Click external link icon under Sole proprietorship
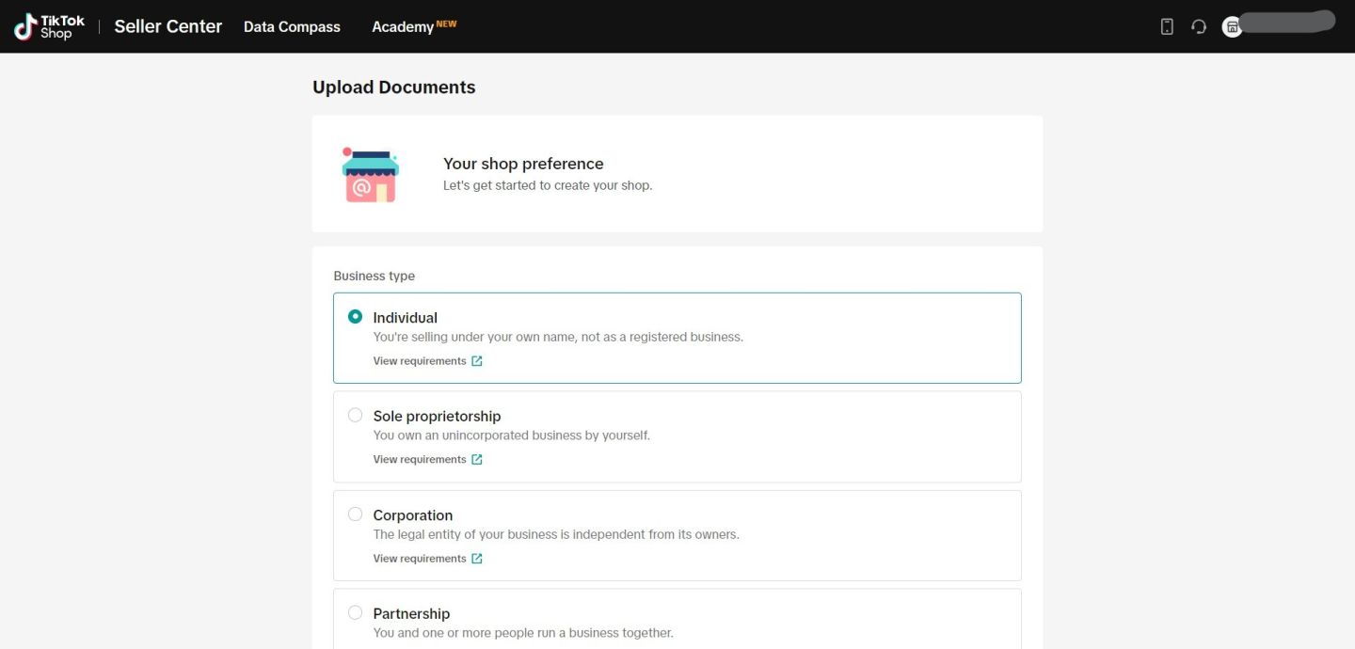Image resolution: width=1355 pixels, height=649 pixels. click(477, 460)
